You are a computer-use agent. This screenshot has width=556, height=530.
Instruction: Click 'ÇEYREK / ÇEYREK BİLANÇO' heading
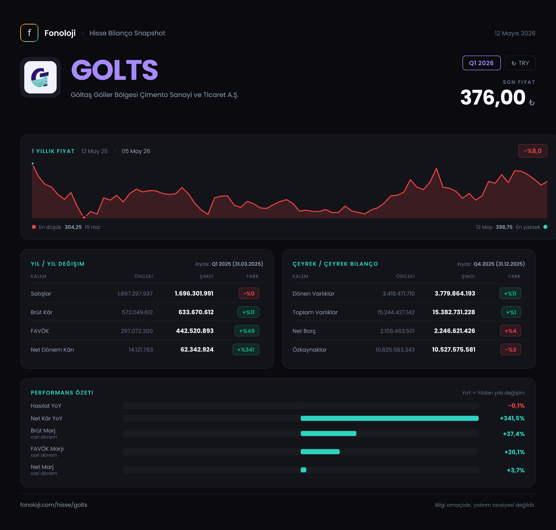click(x=335, y=263)
